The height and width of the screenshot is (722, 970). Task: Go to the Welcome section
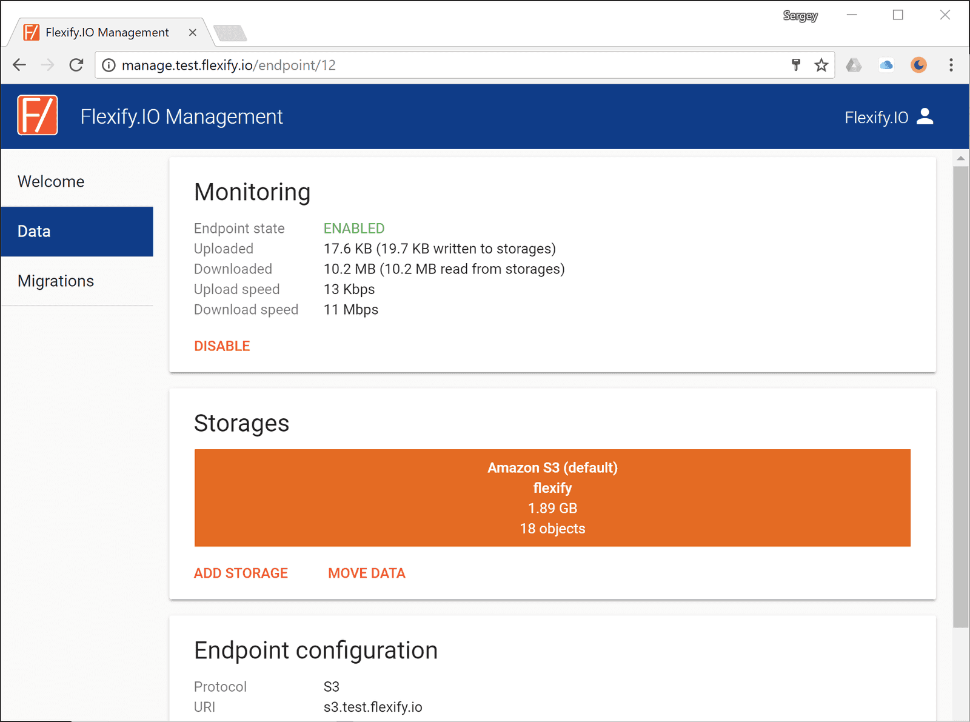[x=51, y=181]
